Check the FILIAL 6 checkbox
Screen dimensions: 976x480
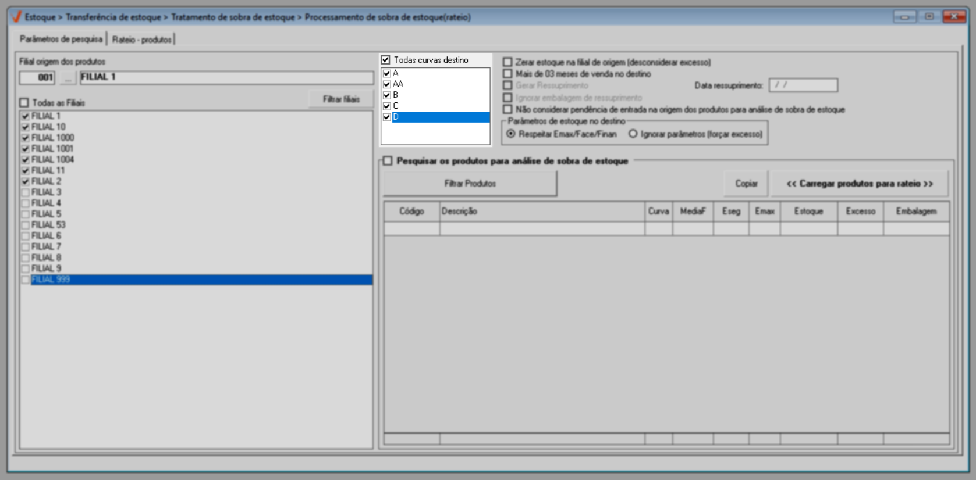pyautogui.click(x=25, y=236)
